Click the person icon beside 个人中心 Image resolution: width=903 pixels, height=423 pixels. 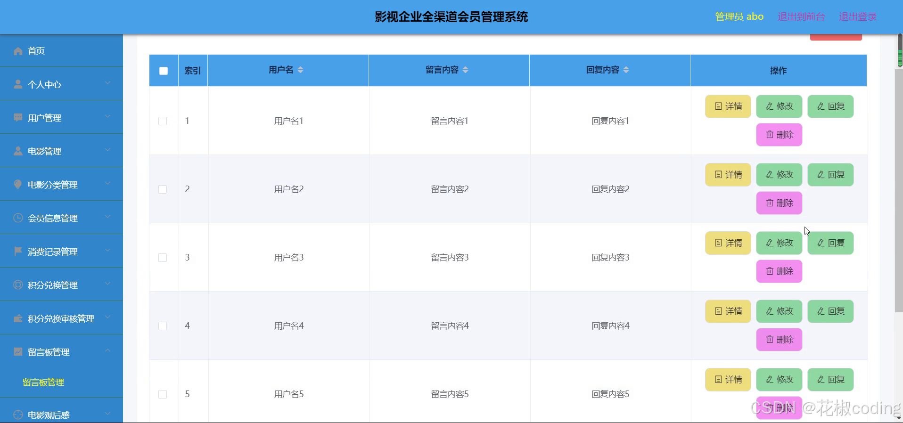pyautogui.click(x=18, y=84)
